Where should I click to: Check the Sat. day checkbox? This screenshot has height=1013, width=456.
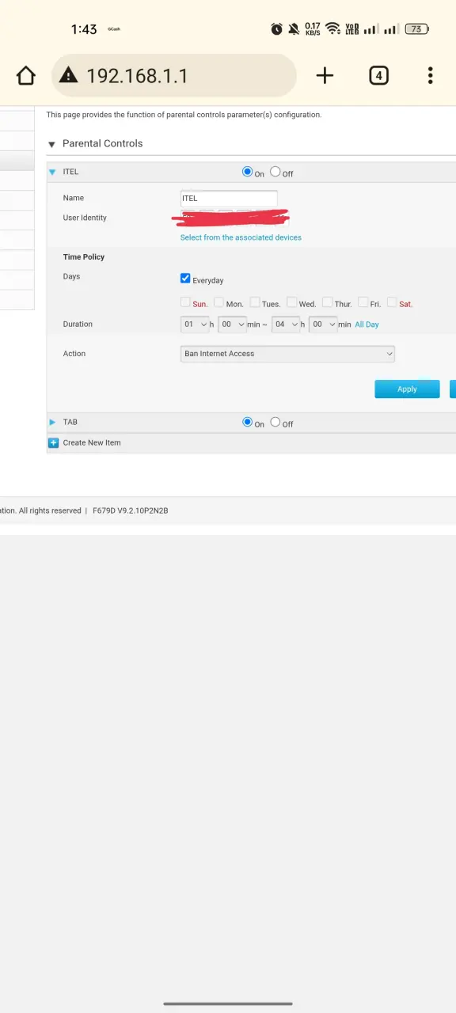392,302
